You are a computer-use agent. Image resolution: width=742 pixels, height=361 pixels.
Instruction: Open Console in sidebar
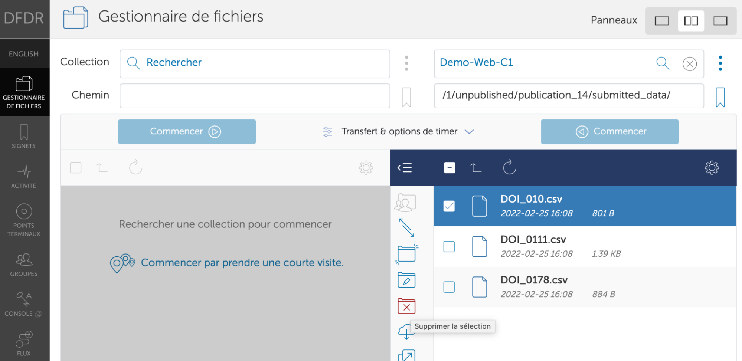coord(24,305)
